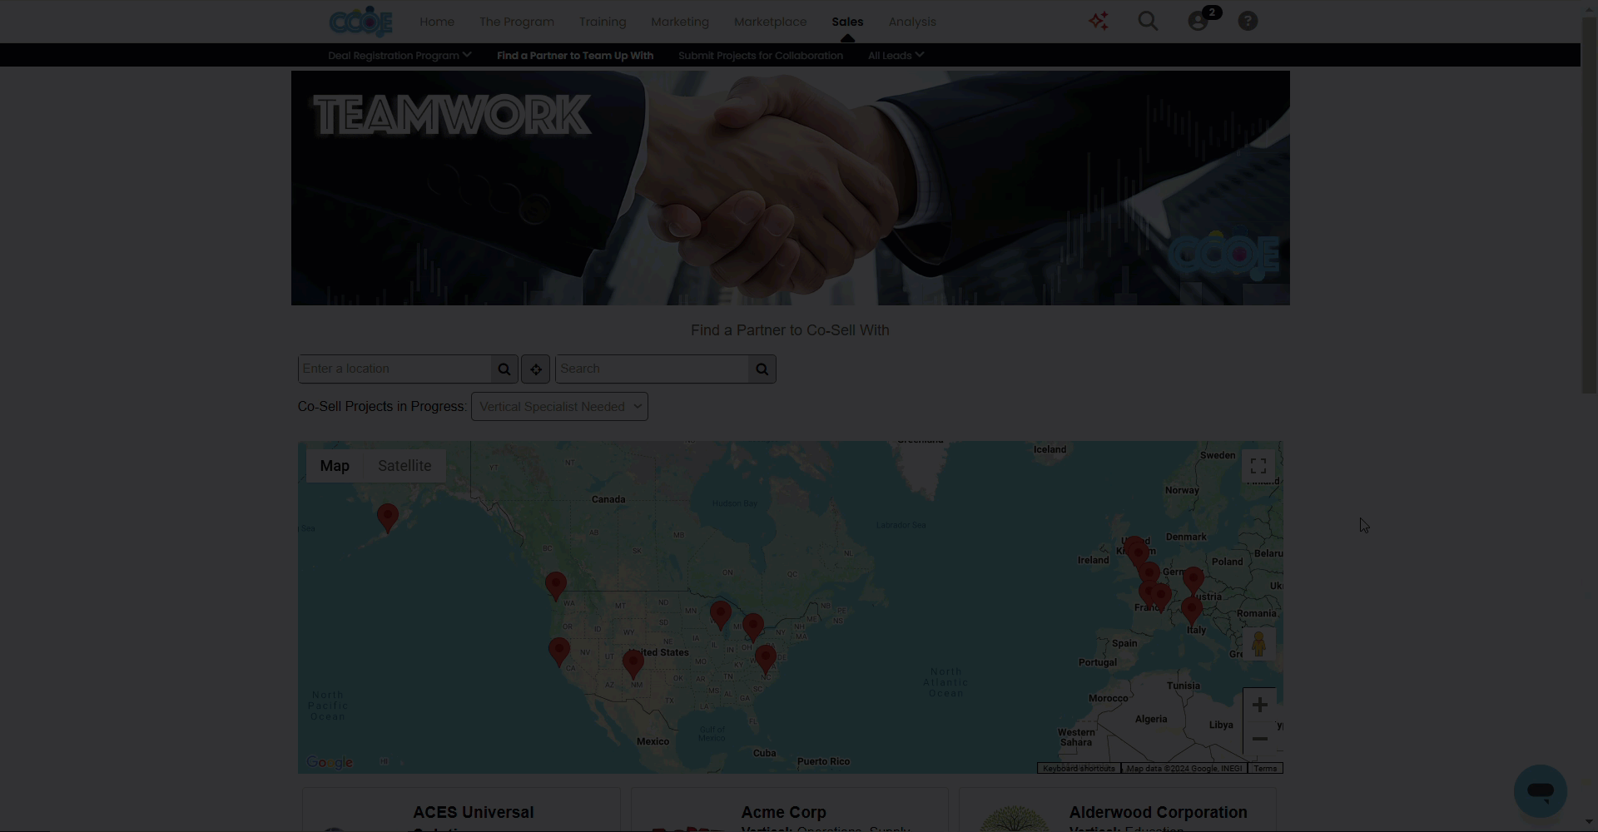Switch to the Satellite map view
The image size is (1598, 832).
(404, 466)
